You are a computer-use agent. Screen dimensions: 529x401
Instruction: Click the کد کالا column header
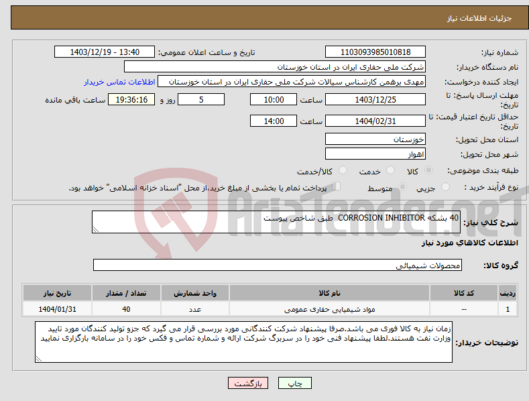(x=464, y=293)
